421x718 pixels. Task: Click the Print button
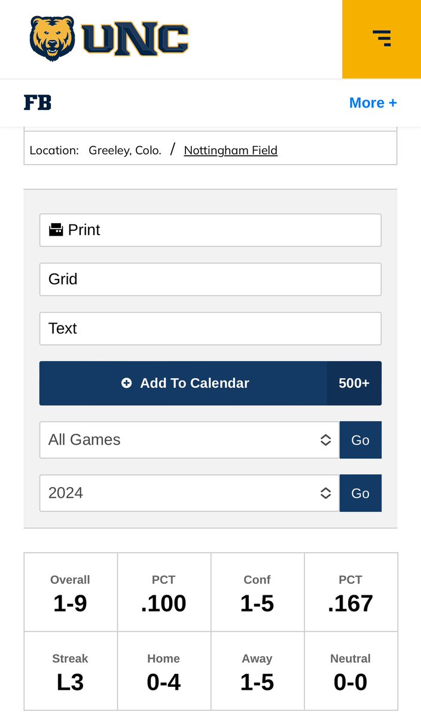210,230
